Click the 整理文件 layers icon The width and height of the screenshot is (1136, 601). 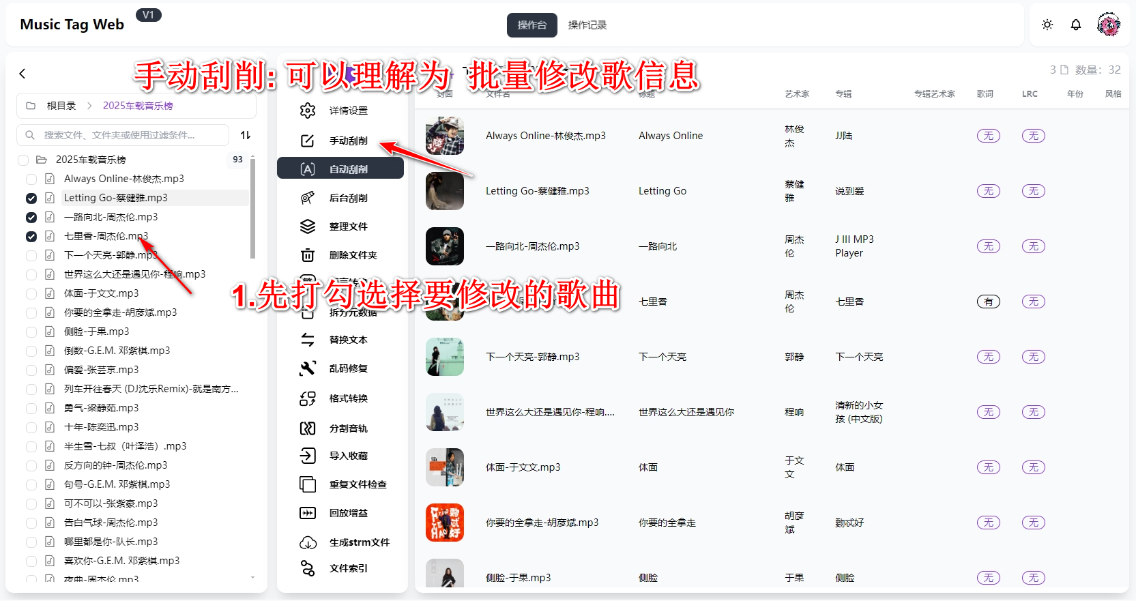click(x=308, y=226)
